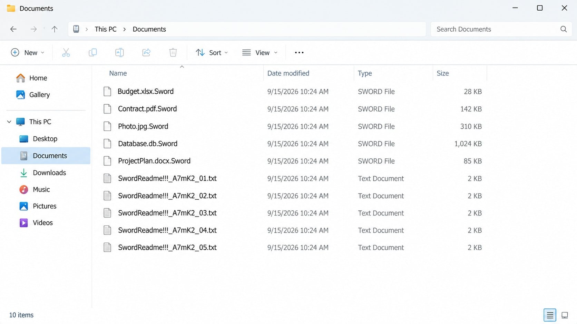This screenshot has height=324, width=577.
Task: Click chevron before This PC breadcrumb
Action: (x=87, y=29)
